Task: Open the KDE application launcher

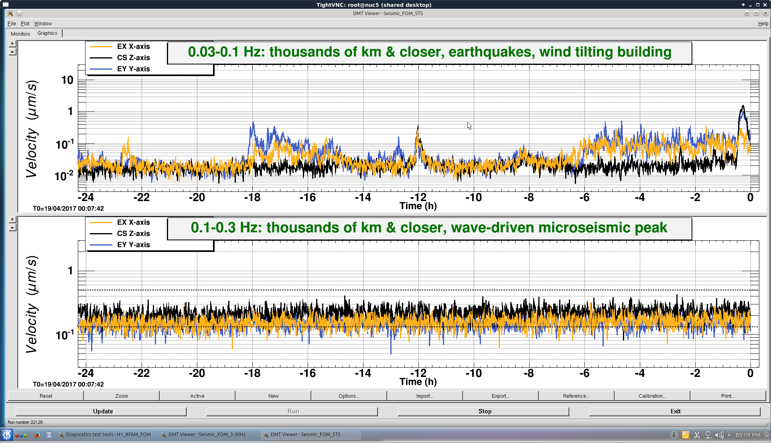Action: pos(7,435)
